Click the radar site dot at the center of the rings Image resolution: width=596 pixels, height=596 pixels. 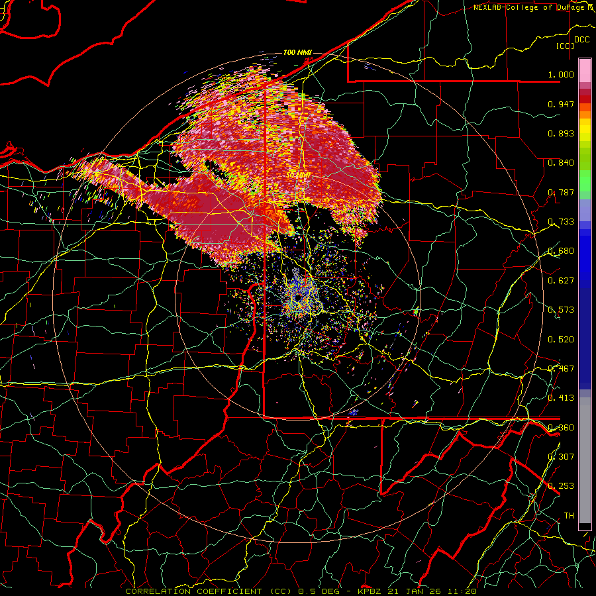(x=298, y=297)
